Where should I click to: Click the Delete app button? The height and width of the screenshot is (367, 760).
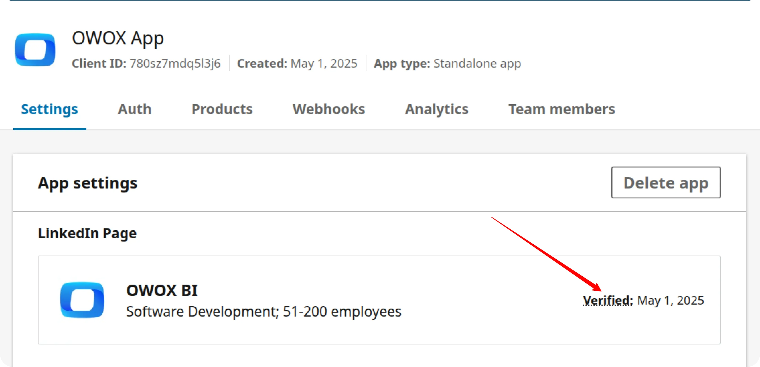click(666, 183)
